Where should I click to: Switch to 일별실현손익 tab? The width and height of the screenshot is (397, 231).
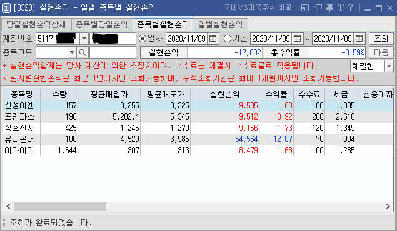click(x=221, y=24)
